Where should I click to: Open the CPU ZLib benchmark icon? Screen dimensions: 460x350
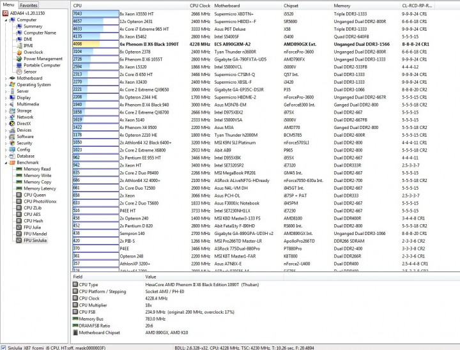[x=19, y=208]
